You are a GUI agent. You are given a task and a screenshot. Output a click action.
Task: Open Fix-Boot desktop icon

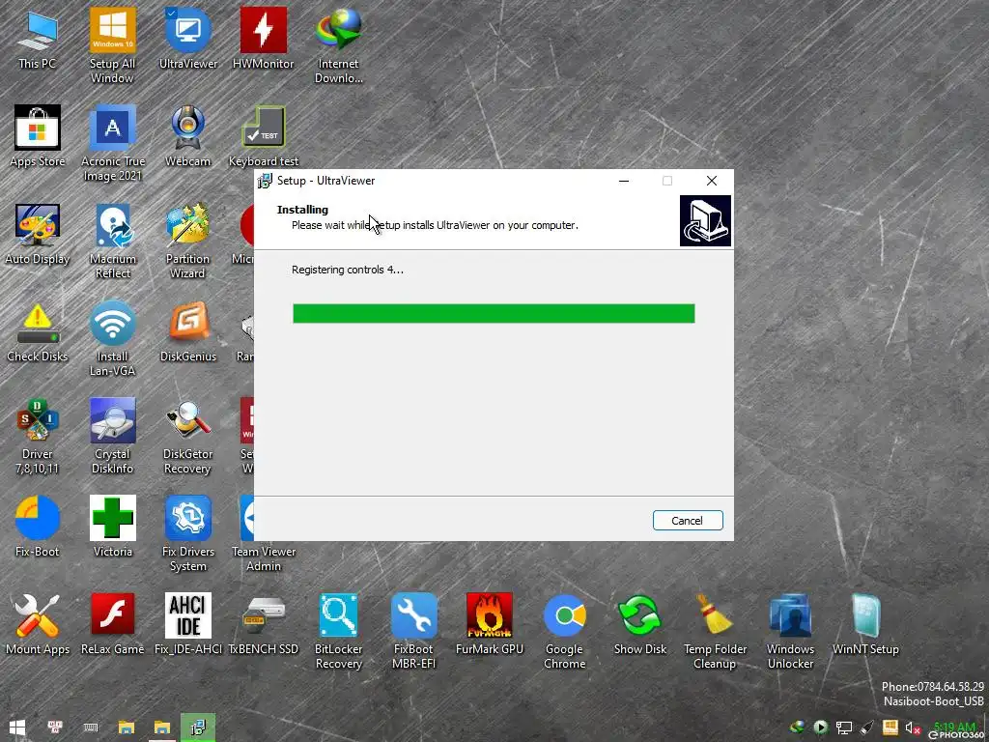point(38,528)
